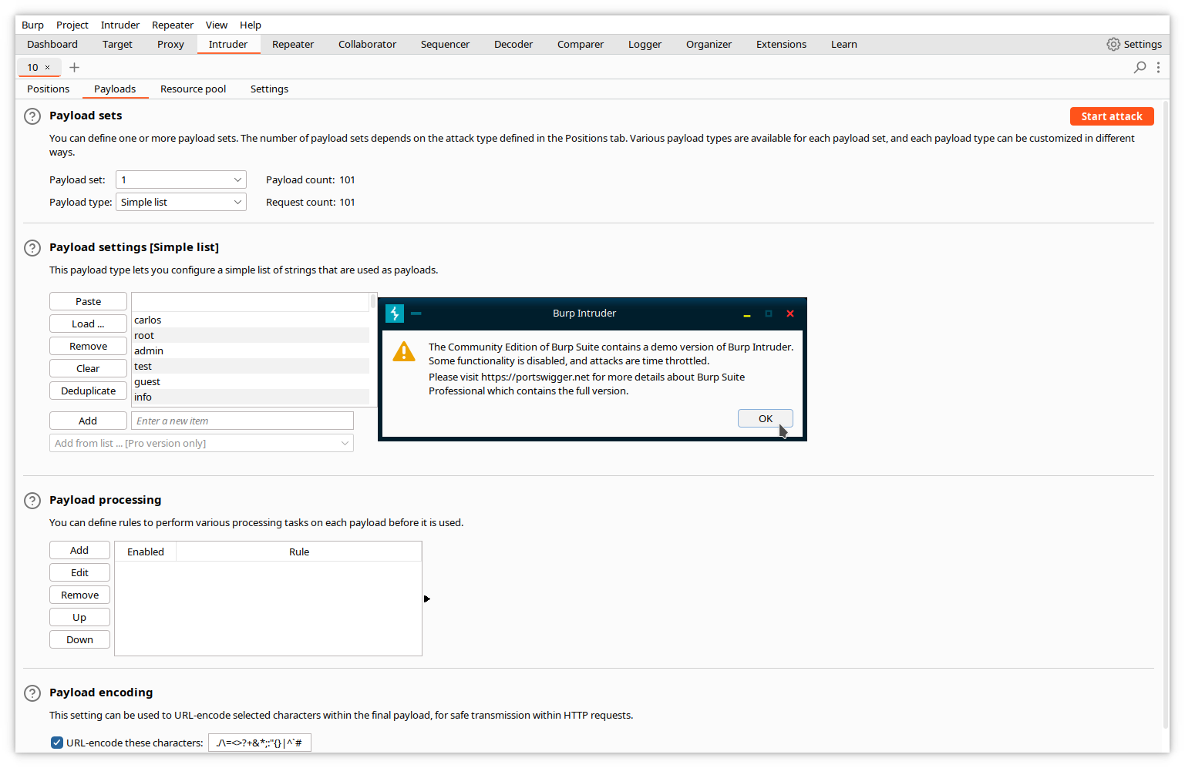Open the Payload type dropdown
Screen dimensions: 1185x768
click(x=181, y=203)
